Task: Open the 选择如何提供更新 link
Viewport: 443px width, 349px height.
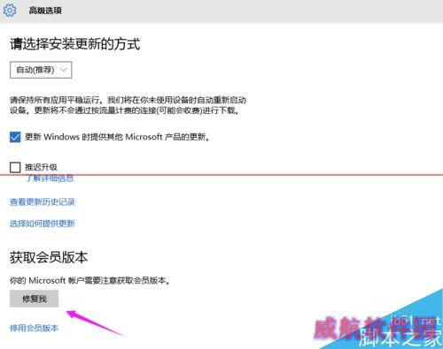Action: pyautogui.click(x=43, y=224)
